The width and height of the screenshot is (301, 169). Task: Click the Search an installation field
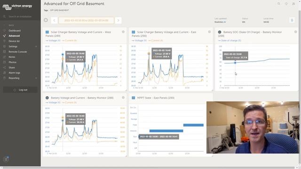(20, 17)
